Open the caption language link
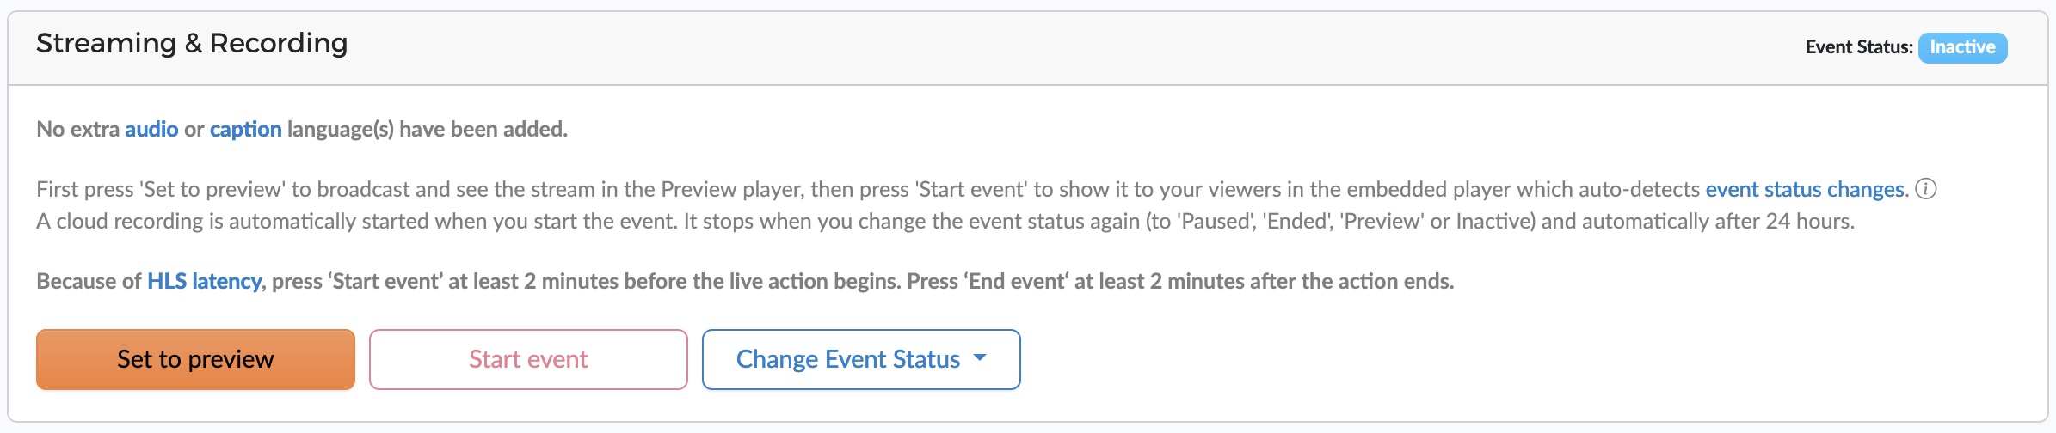 [x=245, y=130]
